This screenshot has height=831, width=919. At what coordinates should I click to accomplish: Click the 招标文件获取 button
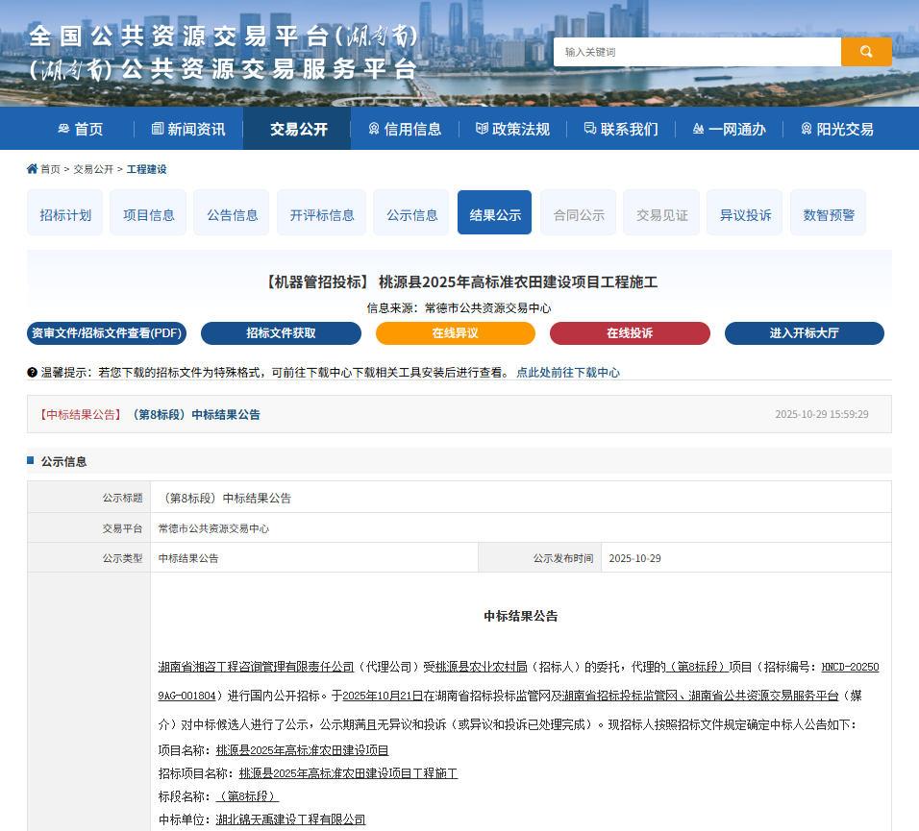[x=281, y=333]
